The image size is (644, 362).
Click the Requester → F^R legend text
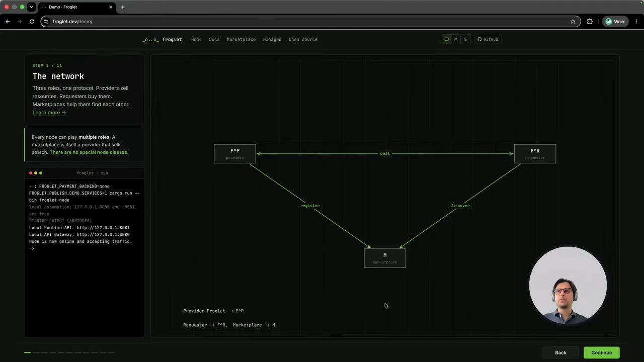(204, 325)
